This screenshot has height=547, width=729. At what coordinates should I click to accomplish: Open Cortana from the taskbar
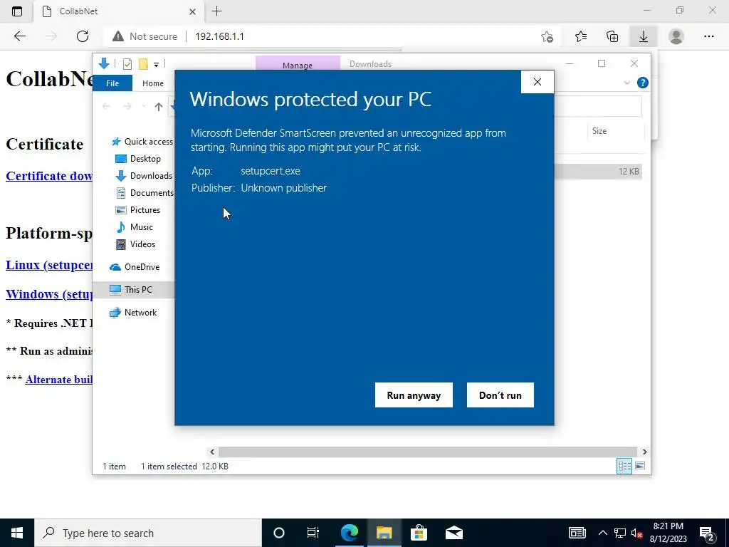coord(279,533)
